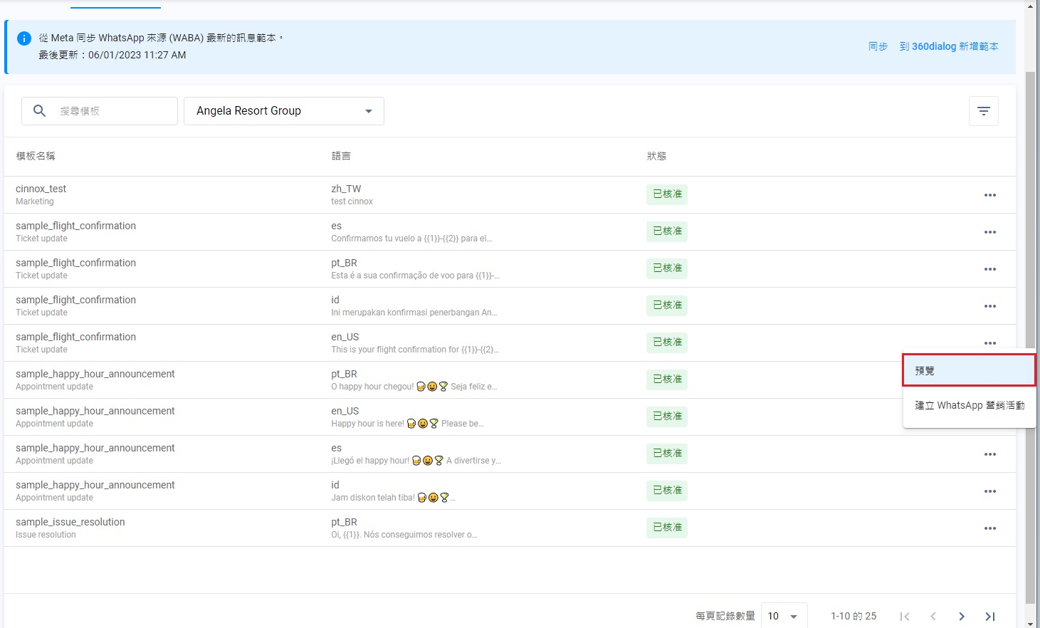
Task: Click the 同步 sync link
Action: [x=878, y=46]
